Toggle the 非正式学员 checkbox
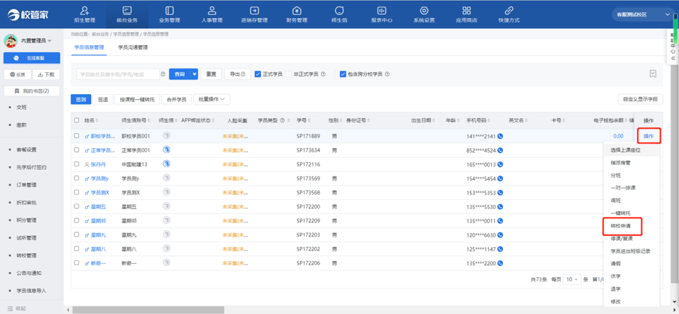 tap(289, 74)
